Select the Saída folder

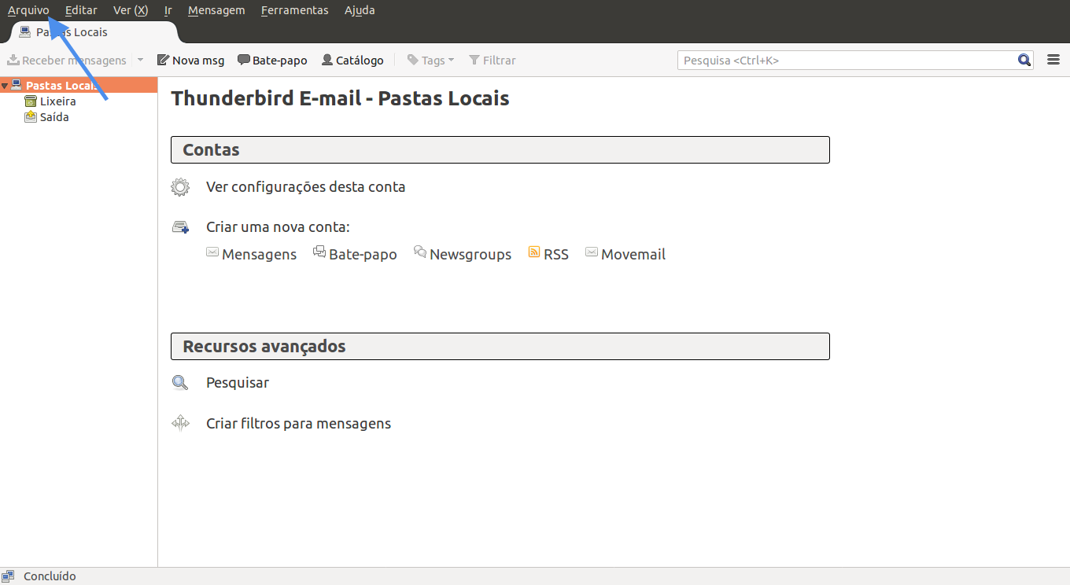(x=54, y=117)
